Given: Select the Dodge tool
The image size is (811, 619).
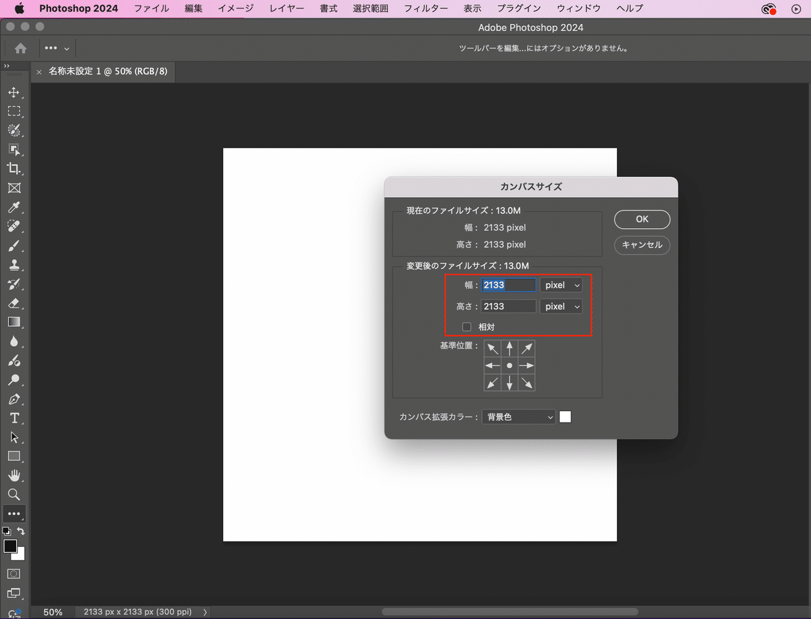Looking at the screenshot, I should click(x=14, y=379).
